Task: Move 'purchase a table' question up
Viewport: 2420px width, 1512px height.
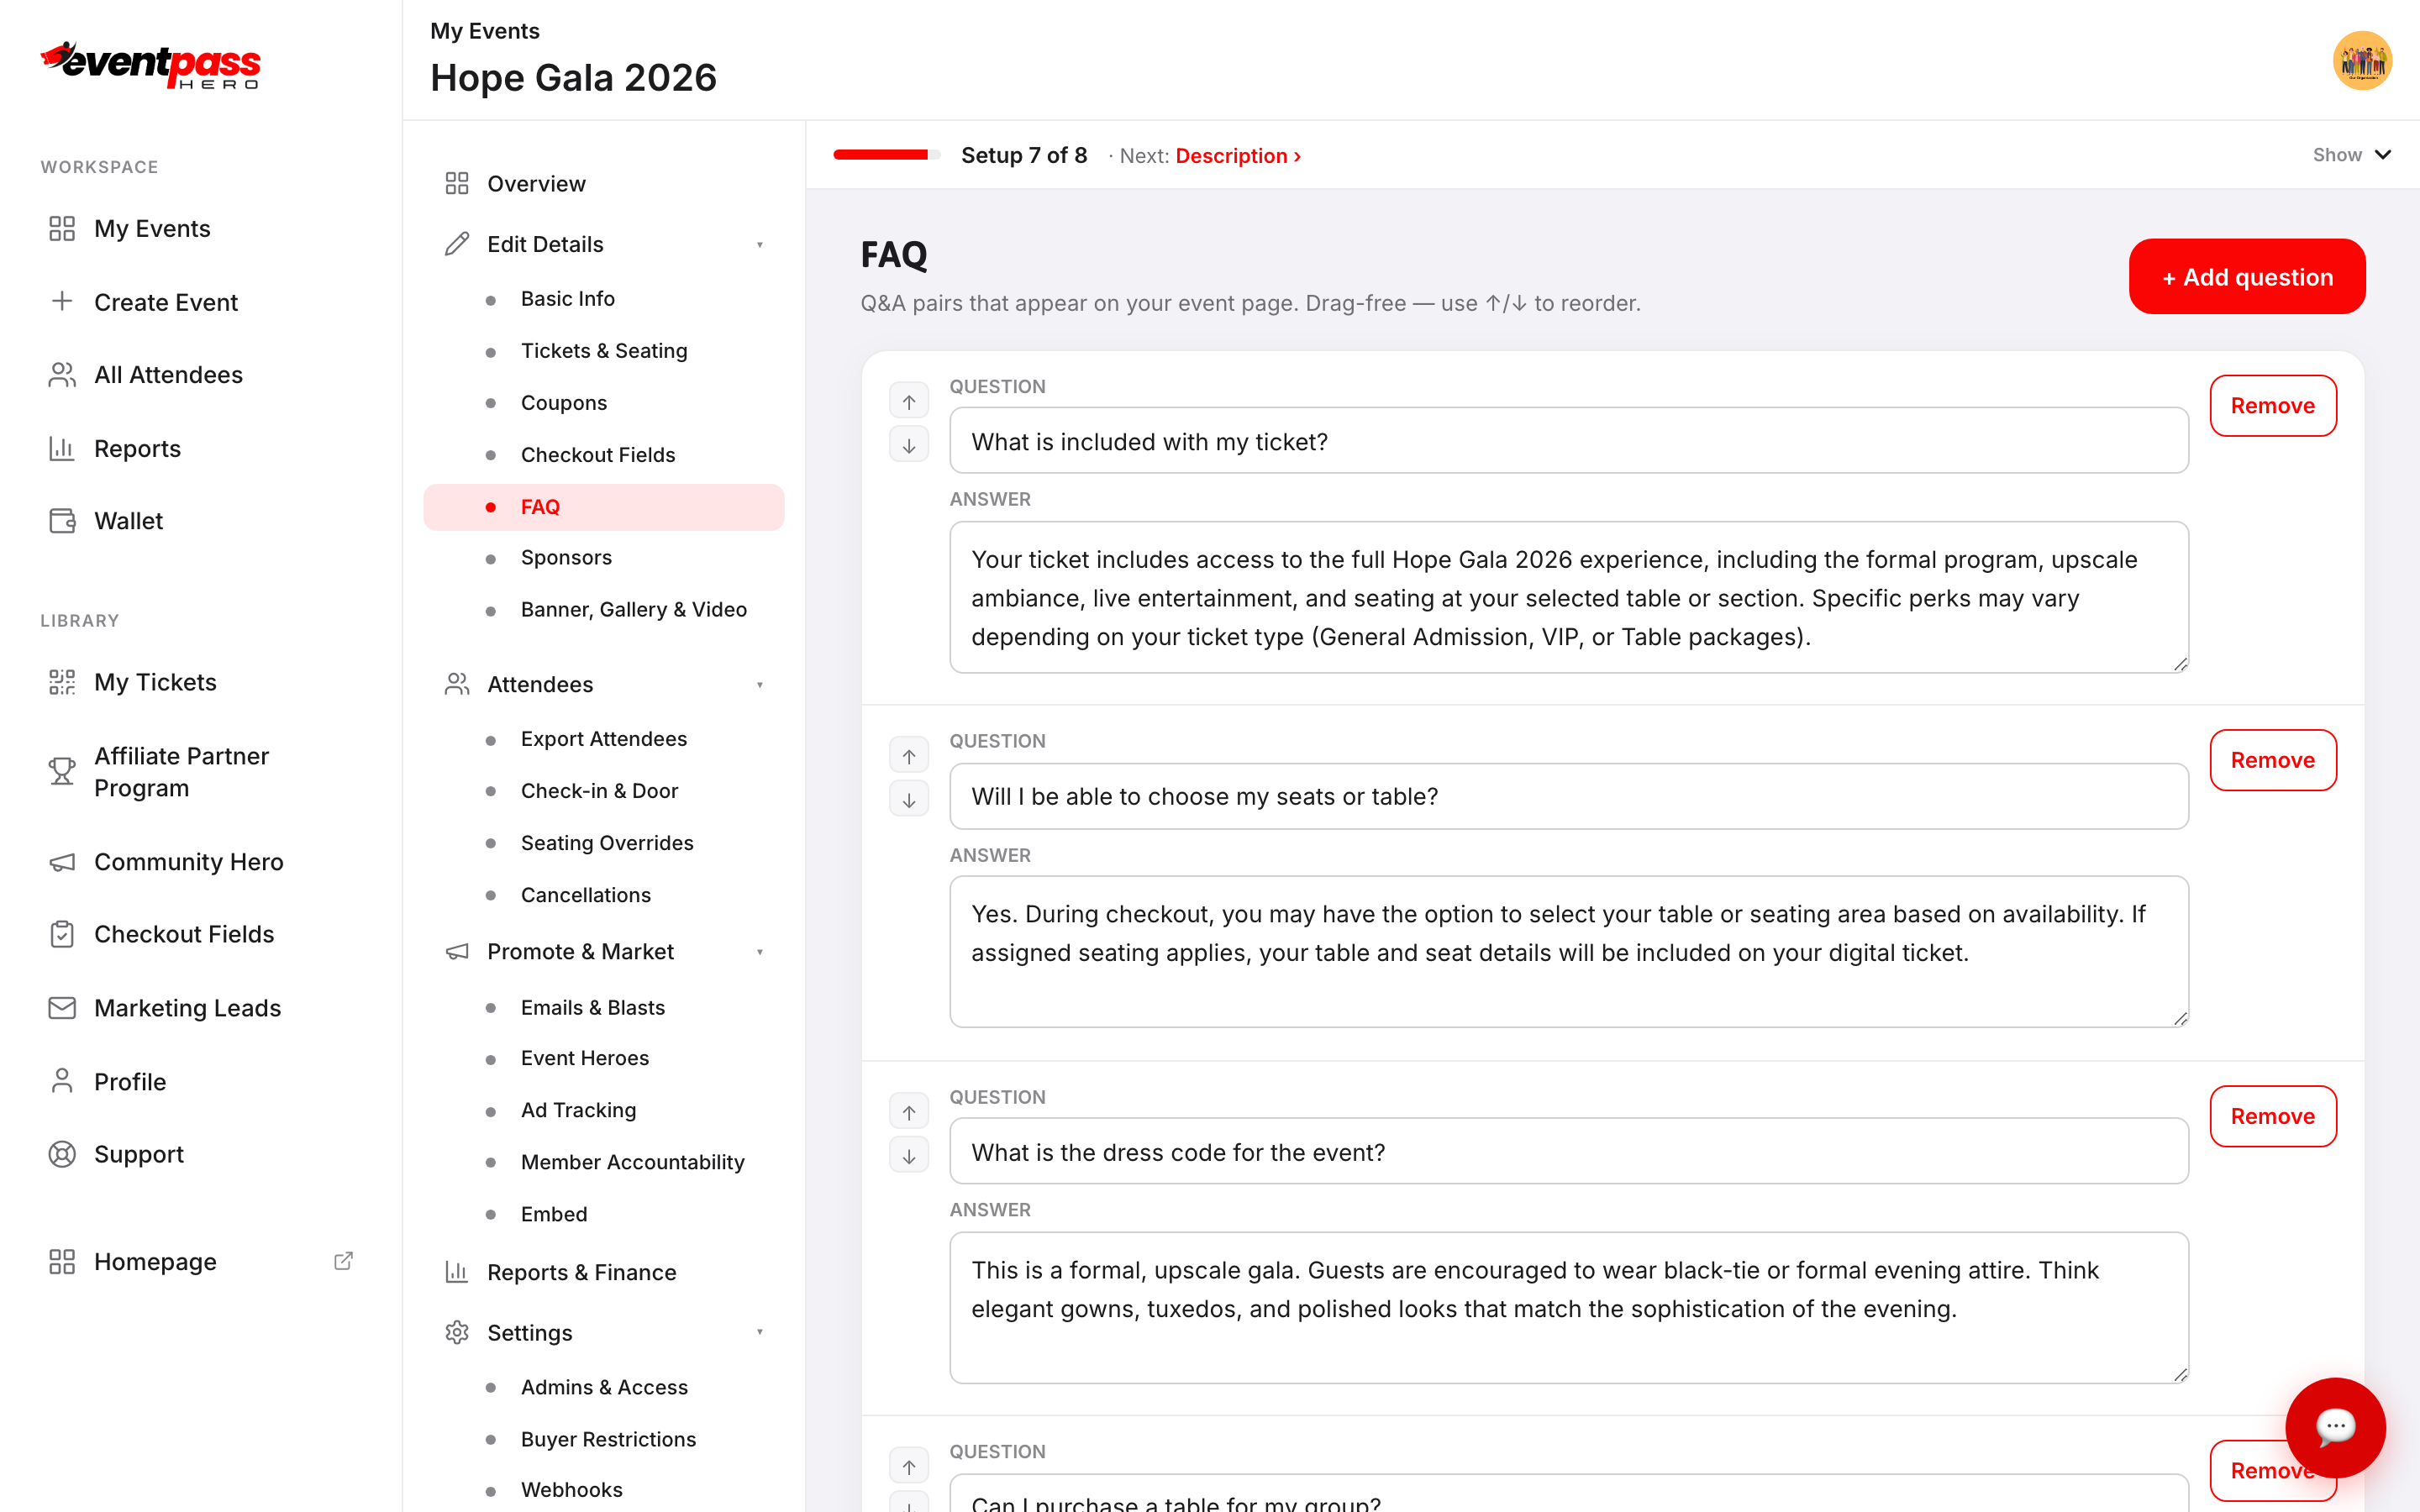Action: [908, 1467]
